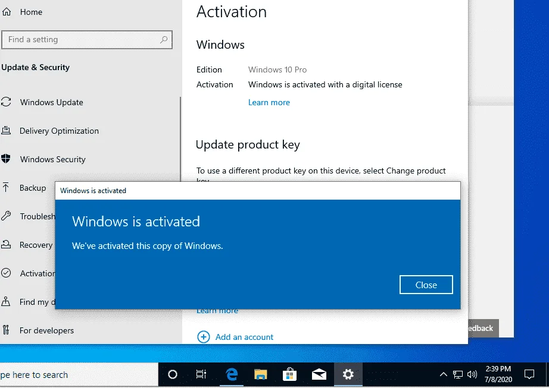The height and width of the screenshot is (388, 549).
Task: Open For developers settings page
Action: pos(46,330)
